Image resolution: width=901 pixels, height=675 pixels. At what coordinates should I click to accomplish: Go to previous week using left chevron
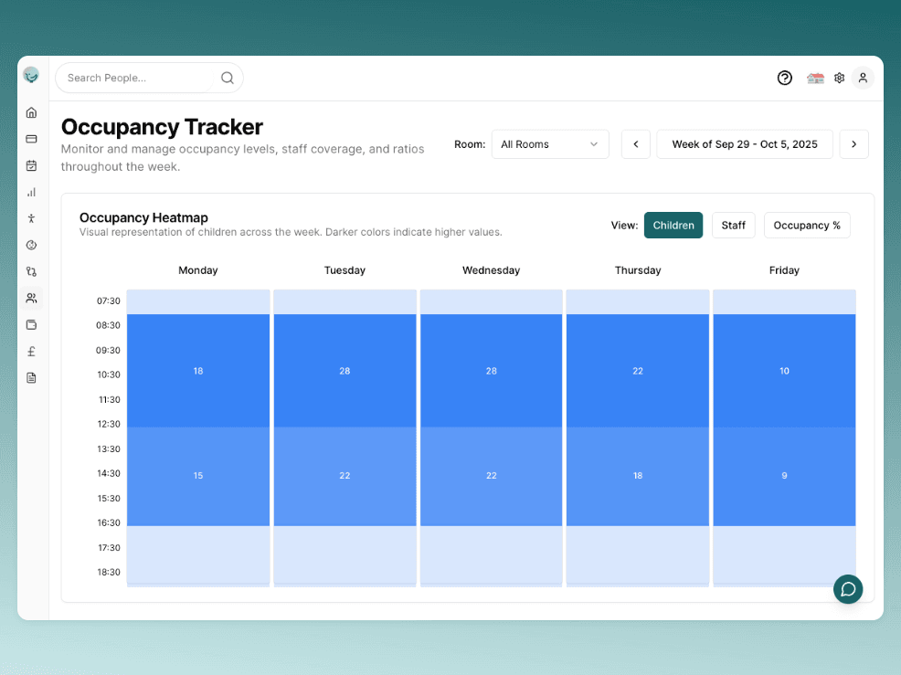point(636,144)
